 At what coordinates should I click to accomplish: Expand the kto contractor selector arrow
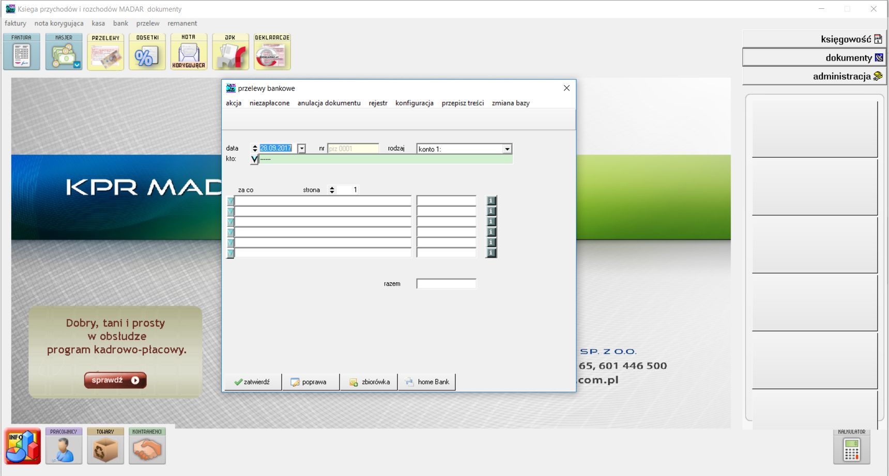[254, 159]
